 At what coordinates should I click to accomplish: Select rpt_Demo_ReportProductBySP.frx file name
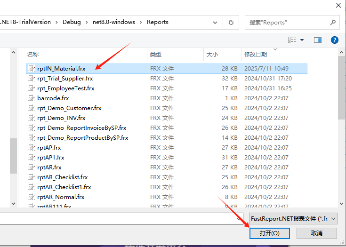[x=83, y=138]
